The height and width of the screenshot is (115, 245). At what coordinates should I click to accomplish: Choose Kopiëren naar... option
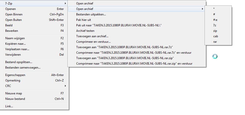tap(34, 44)
